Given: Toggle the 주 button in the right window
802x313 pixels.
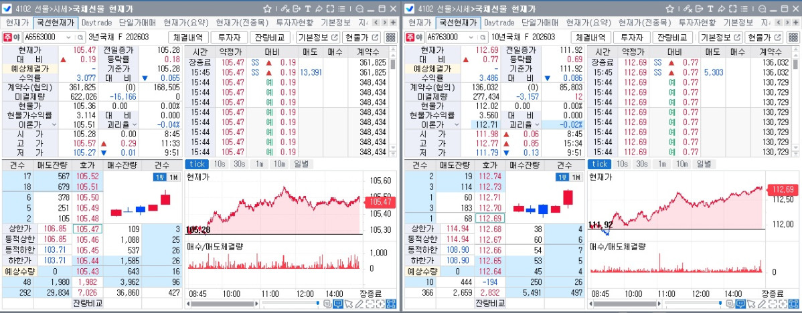Looking at the screenshot, I should tap(410, 37).
